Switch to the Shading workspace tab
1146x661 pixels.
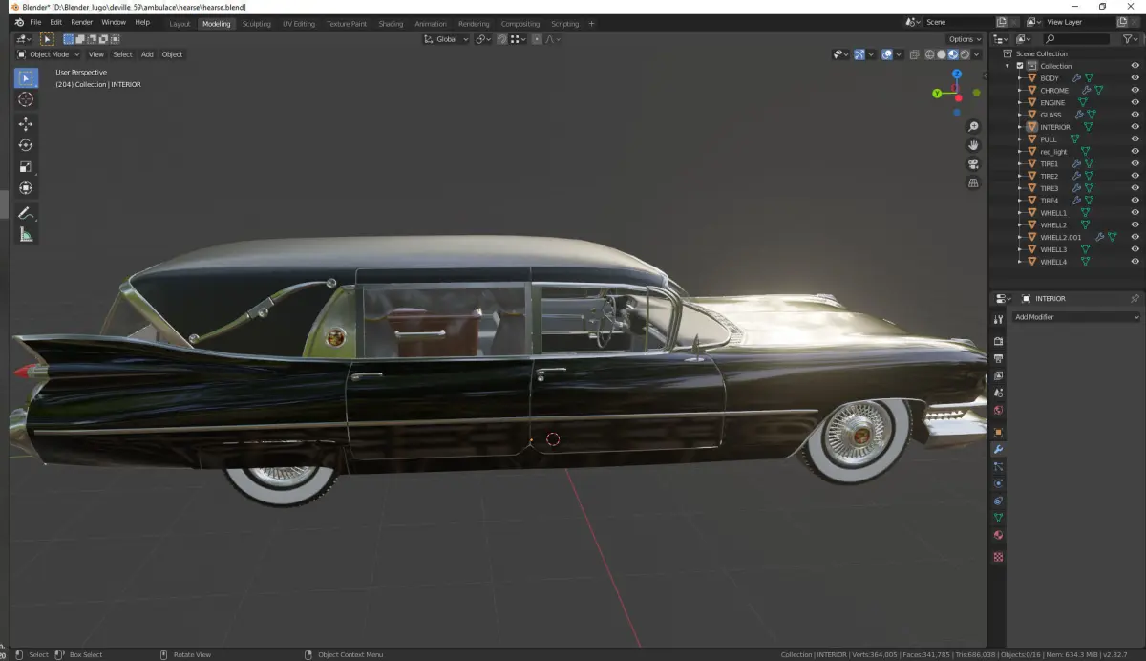[x=391, y=24]
